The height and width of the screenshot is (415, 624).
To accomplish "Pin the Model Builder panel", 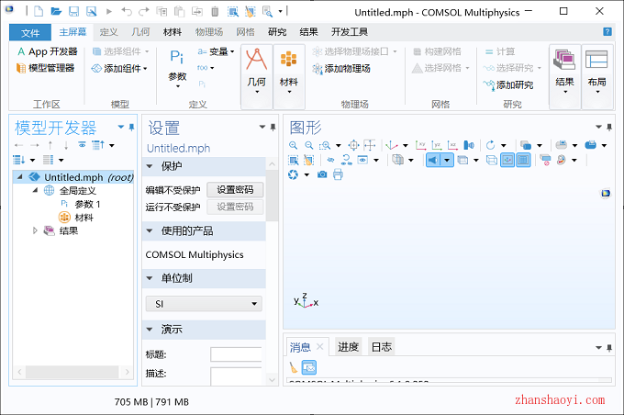I will click(x=132, y=128).
